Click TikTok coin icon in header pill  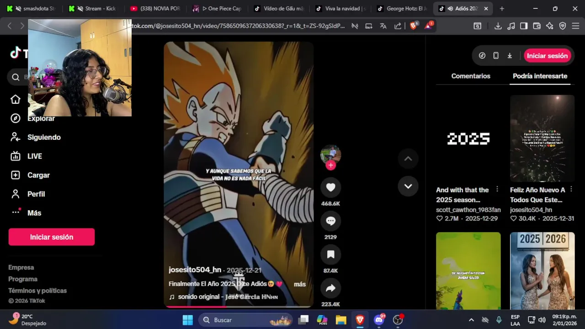482,56
